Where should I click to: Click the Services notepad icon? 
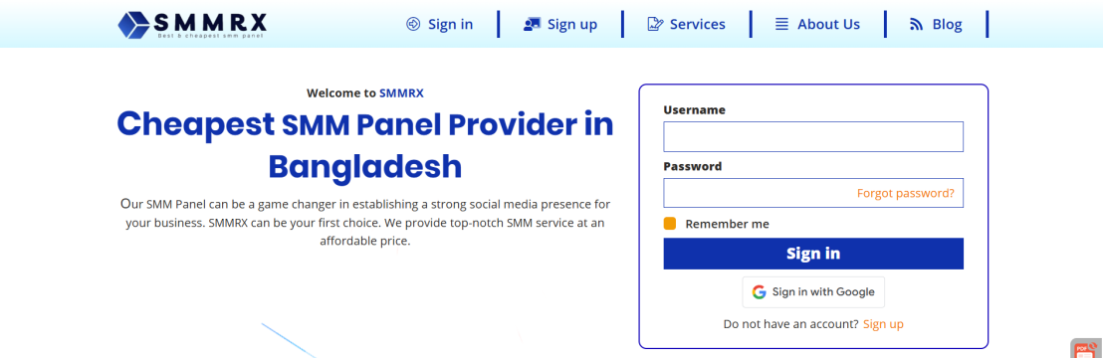(655, 24)
